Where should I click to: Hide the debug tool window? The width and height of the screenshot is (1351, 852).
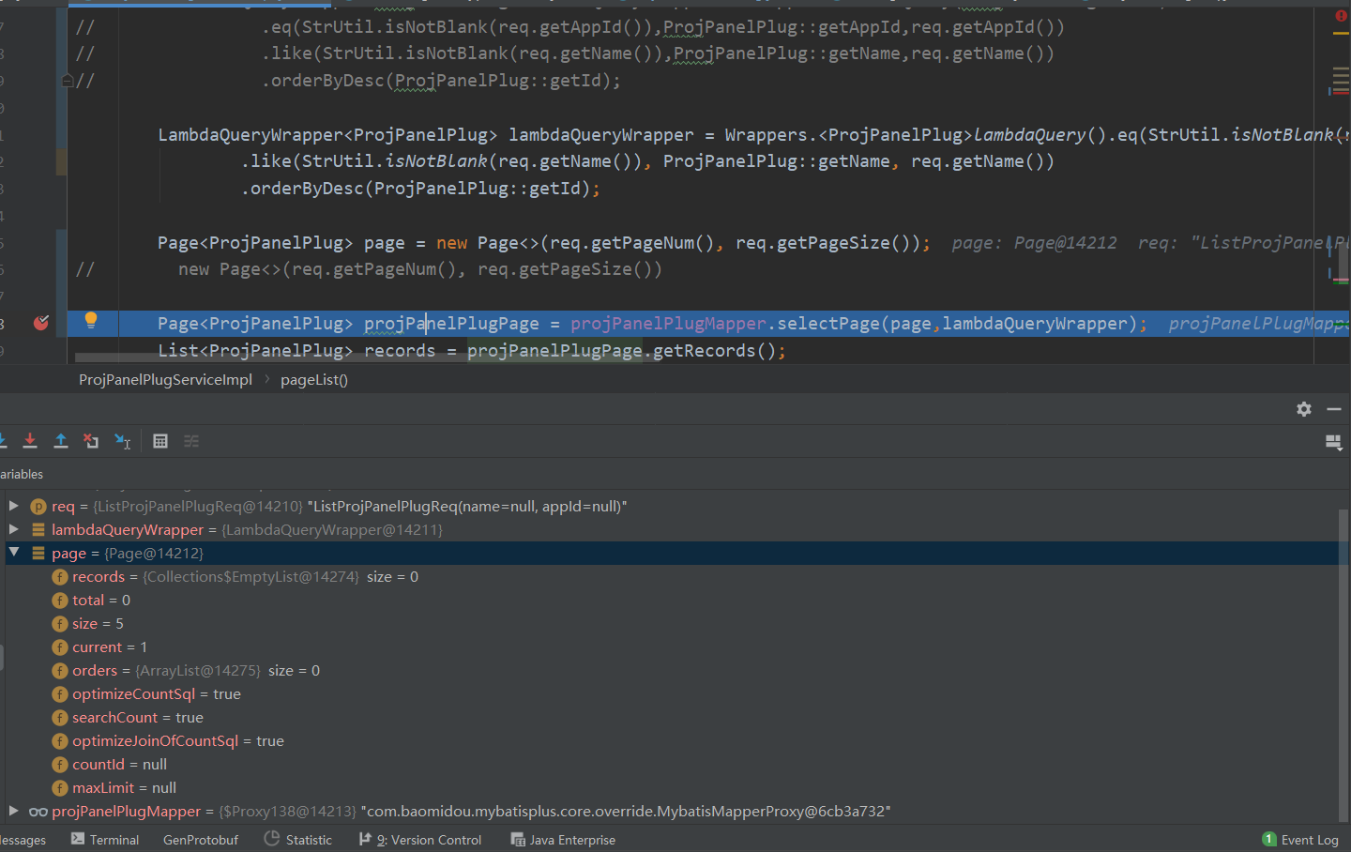(x=1334, y=409)
